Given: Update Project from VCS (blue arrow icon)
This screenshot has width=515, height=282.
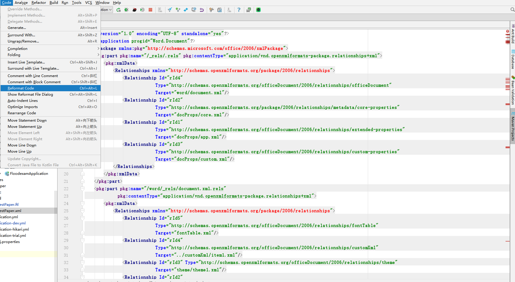Looking at the screenshot, I should coord(170,9).
